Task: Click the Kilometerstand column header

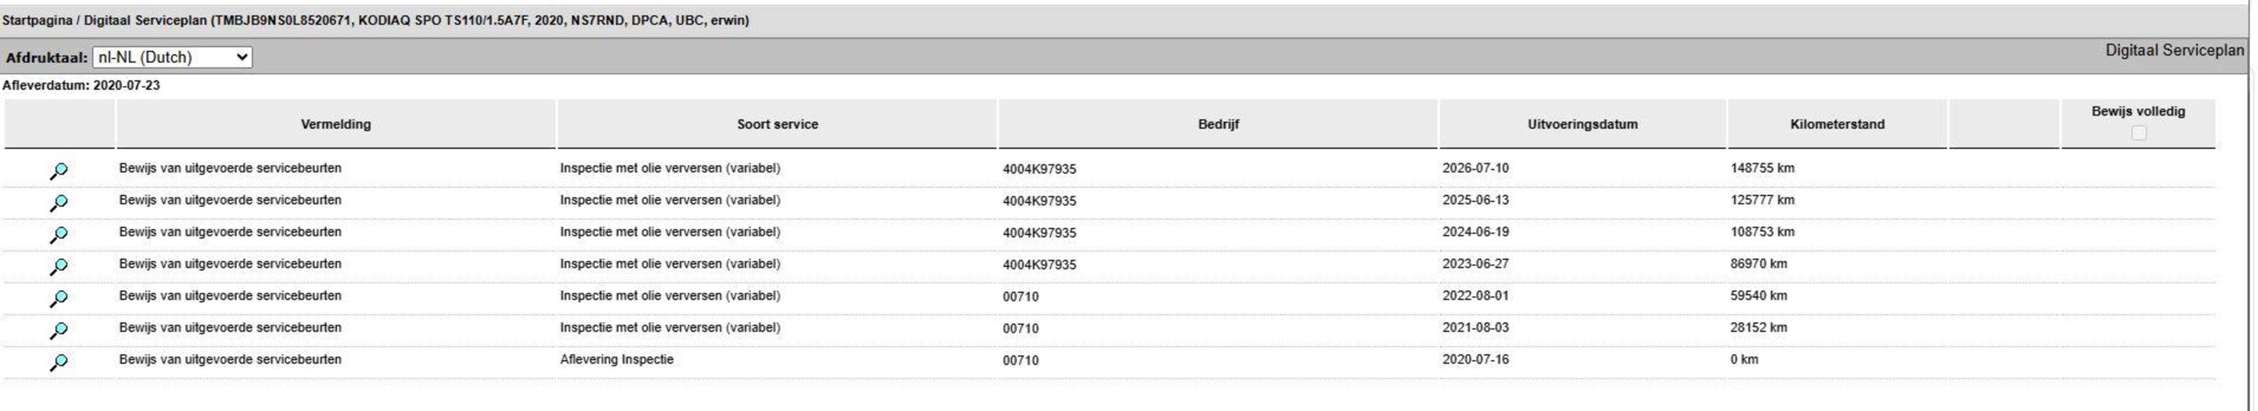Action: 1837,125
